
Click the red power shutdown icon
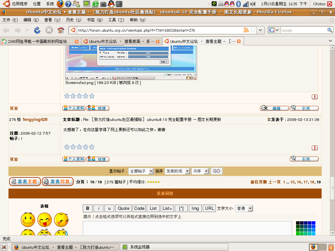330,4
